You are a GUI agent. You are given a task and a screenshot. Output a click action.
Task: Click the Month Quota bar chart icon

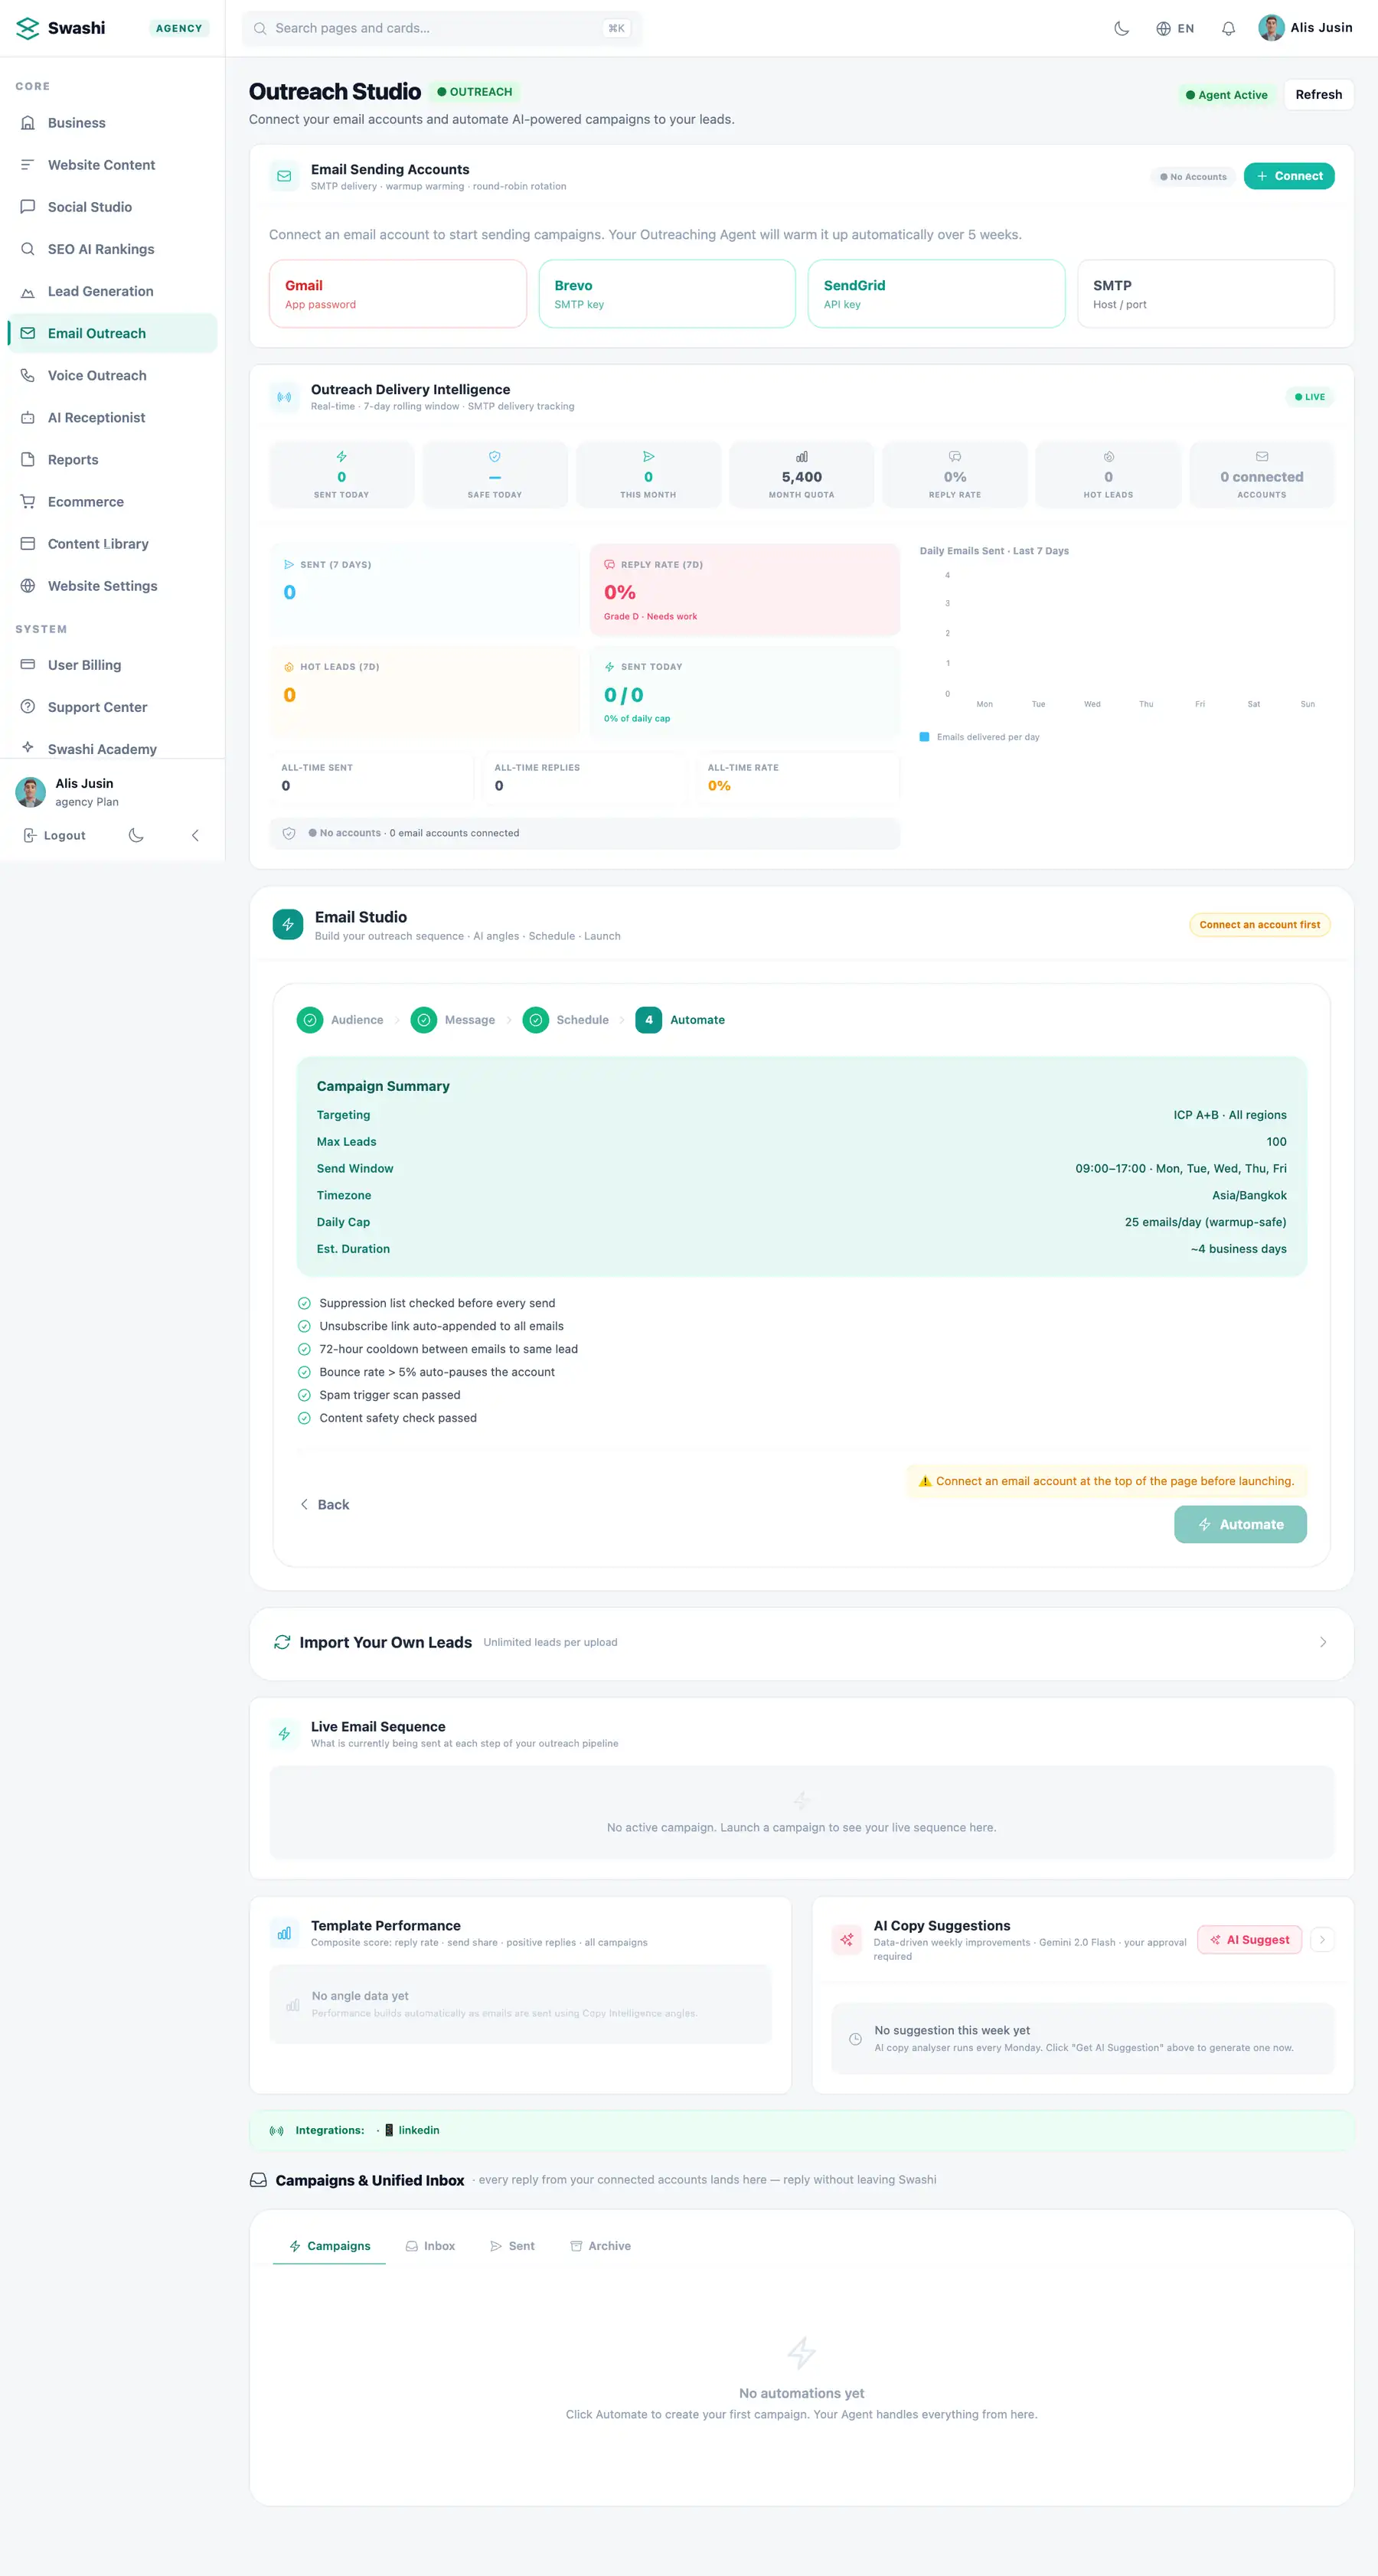(x=801, y=456)
